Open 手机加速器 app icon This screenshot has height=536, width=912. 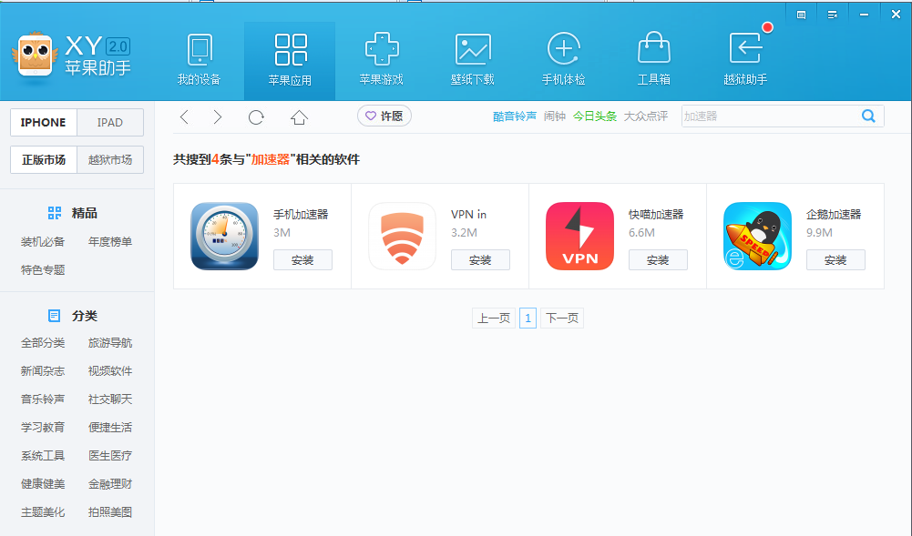224,236
